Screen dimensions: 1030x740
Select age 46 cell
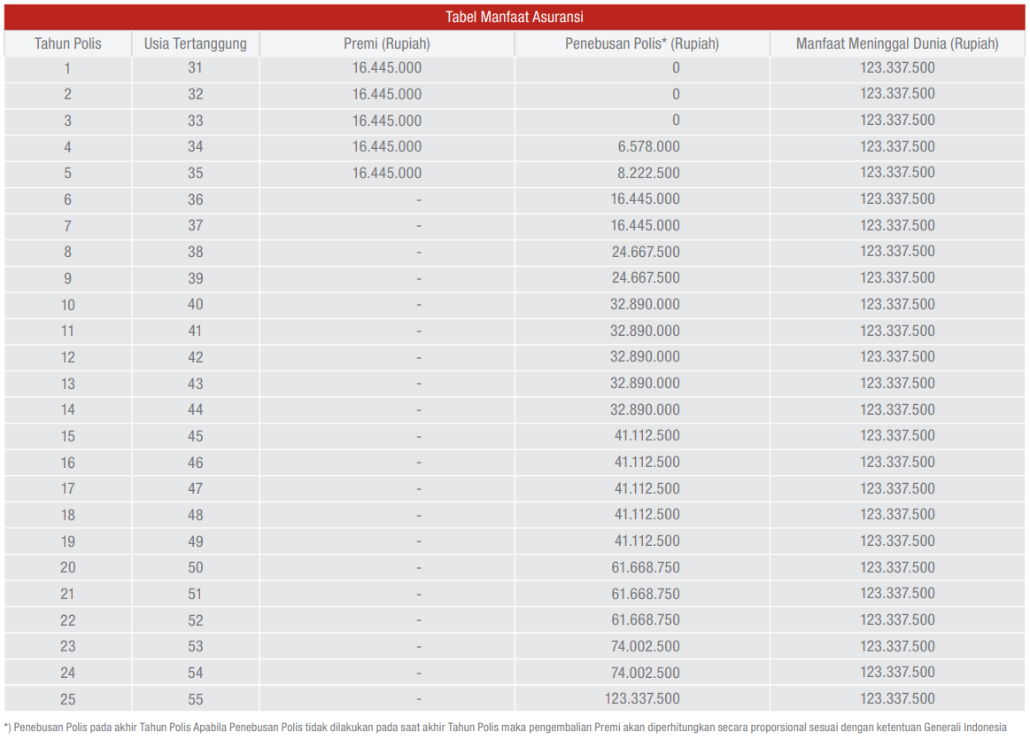(195, 463)
